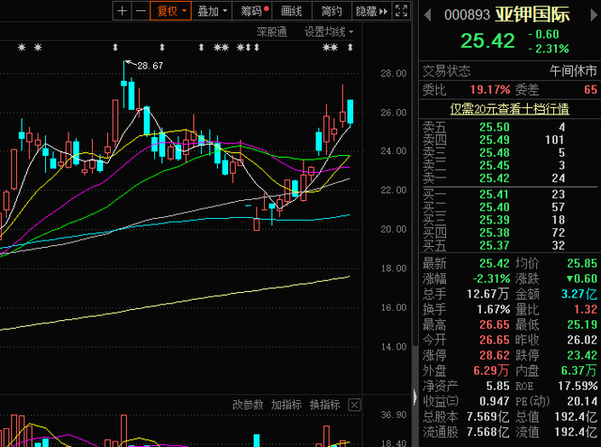601x447 pixels.
Task: Click the rightmost event arrow marker above chart
Action: tap(350, 48)
